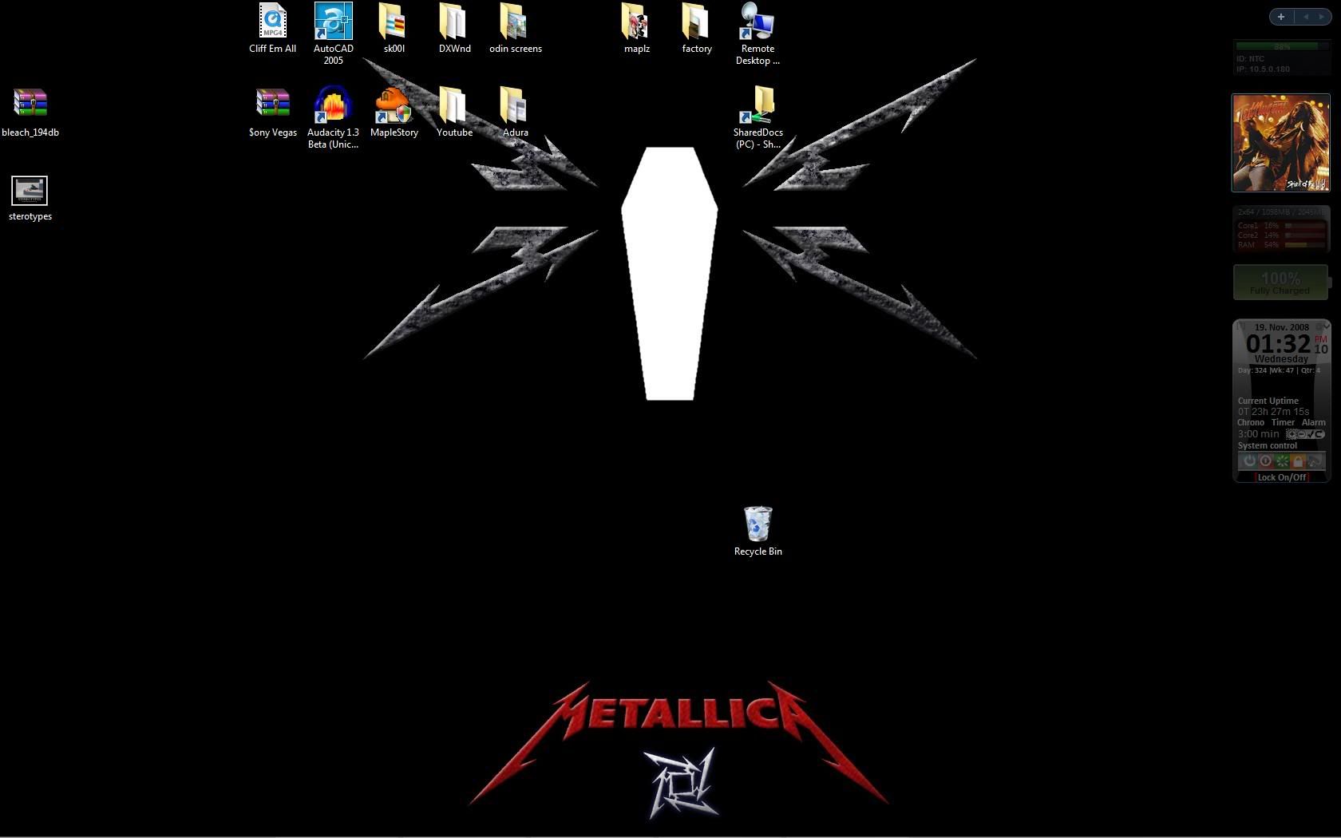This screenshot has width=1341, height=838.
Task: Click the album art thumbnail gadget
Action: pyautogui.click(x=1281, y=143)
